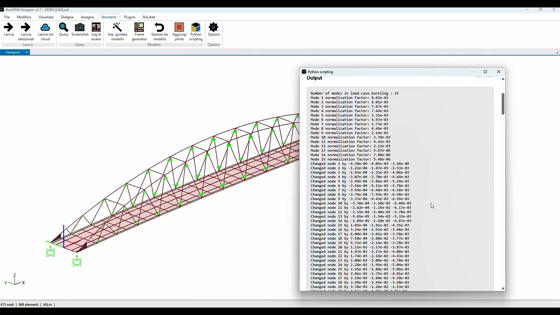Click the Sezione da modello icon
560x315 pixels.
(x=160, y=32)
